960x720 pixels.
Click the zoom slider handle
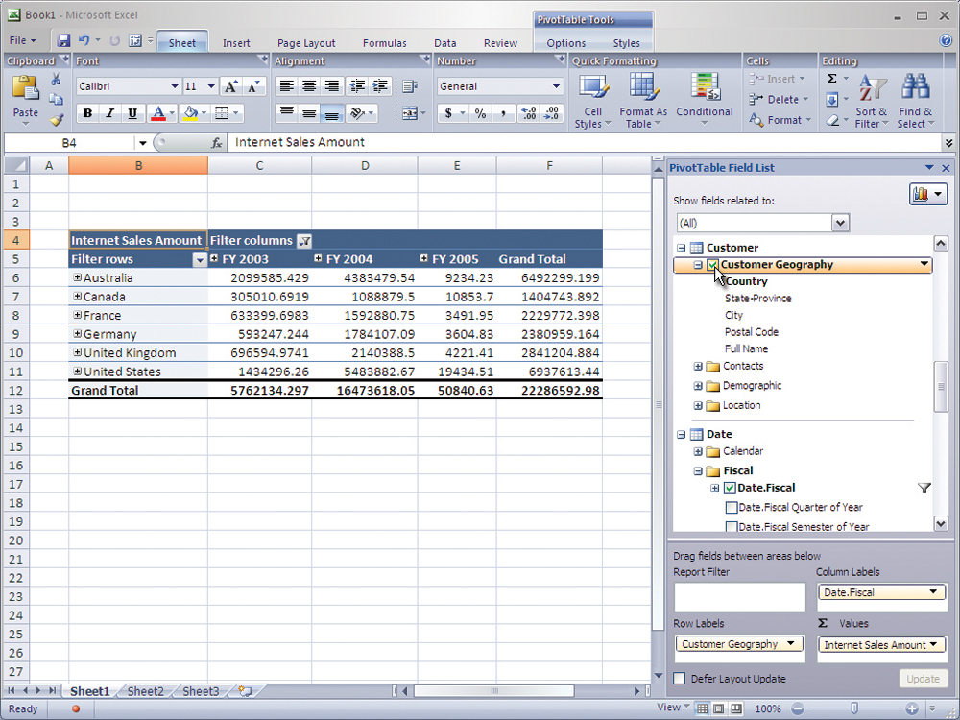[x=854, y=708]
